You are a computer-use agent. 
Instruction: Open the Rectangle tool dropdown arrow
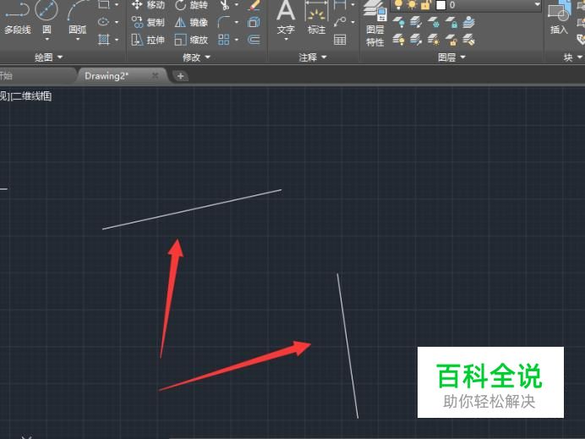[x=117, y=4]
